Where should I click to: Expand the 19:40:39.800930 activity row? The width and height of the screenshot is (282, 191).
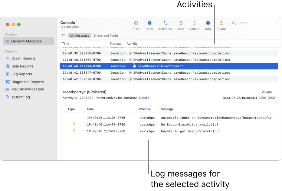[130, 53]
